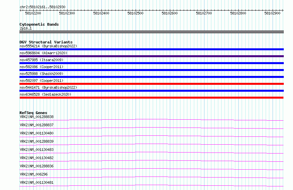Click ruler position label 58102500
Image resolution: width=293 pixels, height=190 pixels.
[x=135, y=13]
